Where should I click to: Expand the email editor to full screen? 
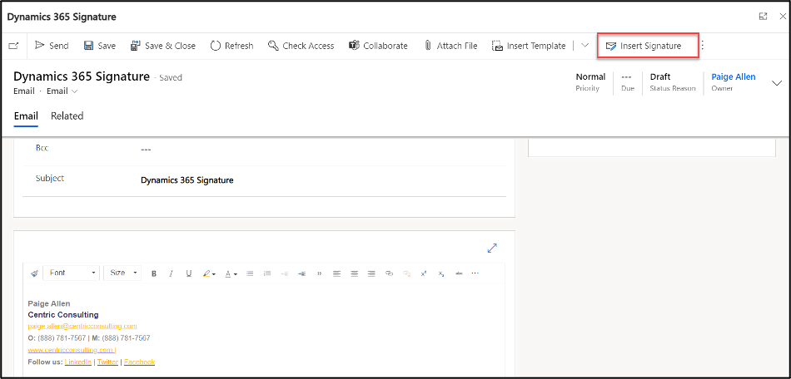pyautogui.click(x=492, y=248)
